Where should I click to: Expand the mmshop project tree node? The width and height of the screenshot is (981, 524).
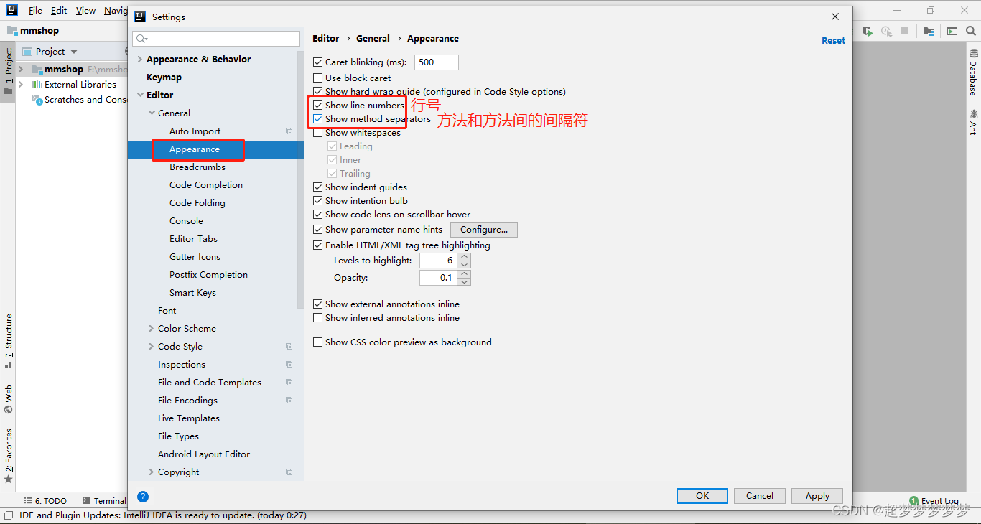21,70
